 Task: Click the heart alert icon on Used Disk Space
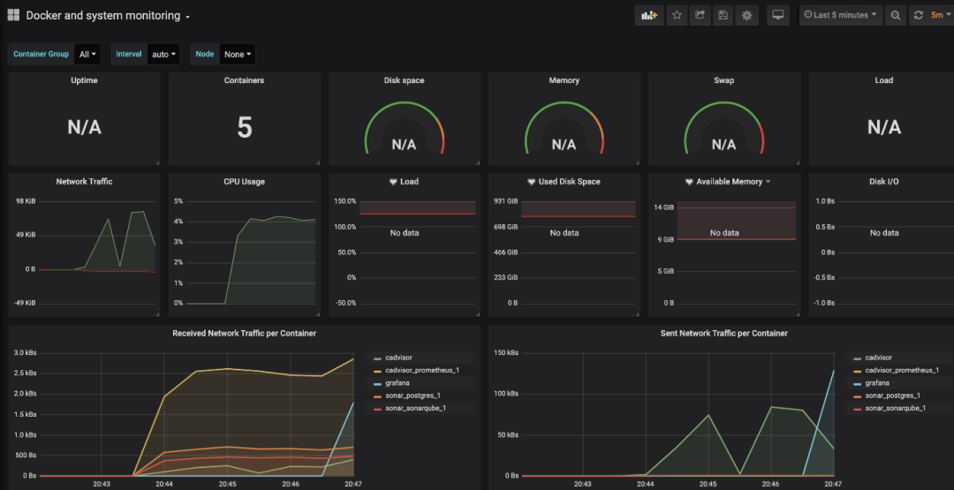tap(533, 181)
